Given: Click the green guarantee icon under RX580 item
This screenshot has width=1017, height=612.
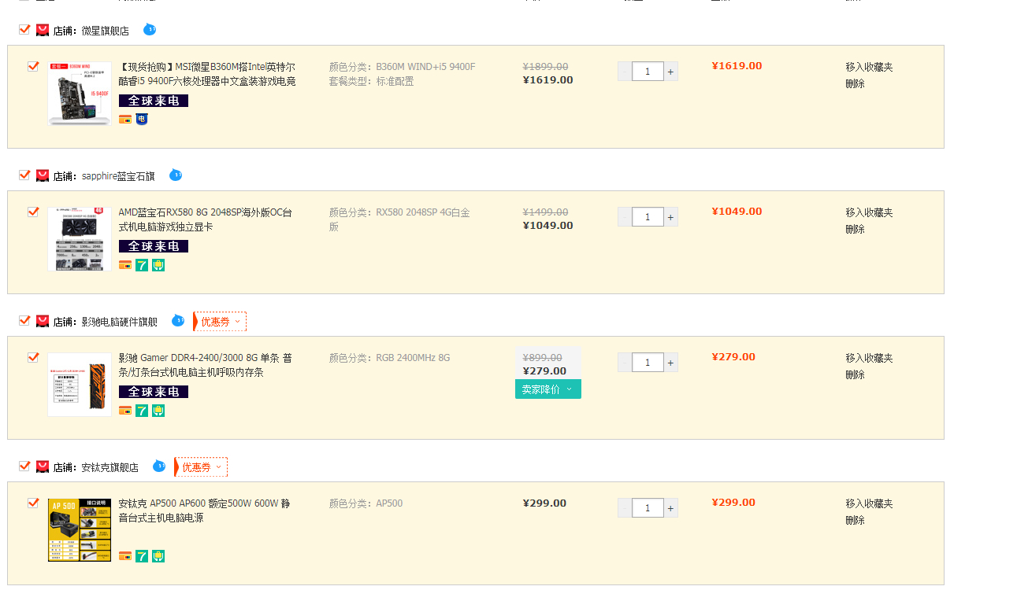Looking at the screenshot, I should [158, 265].
